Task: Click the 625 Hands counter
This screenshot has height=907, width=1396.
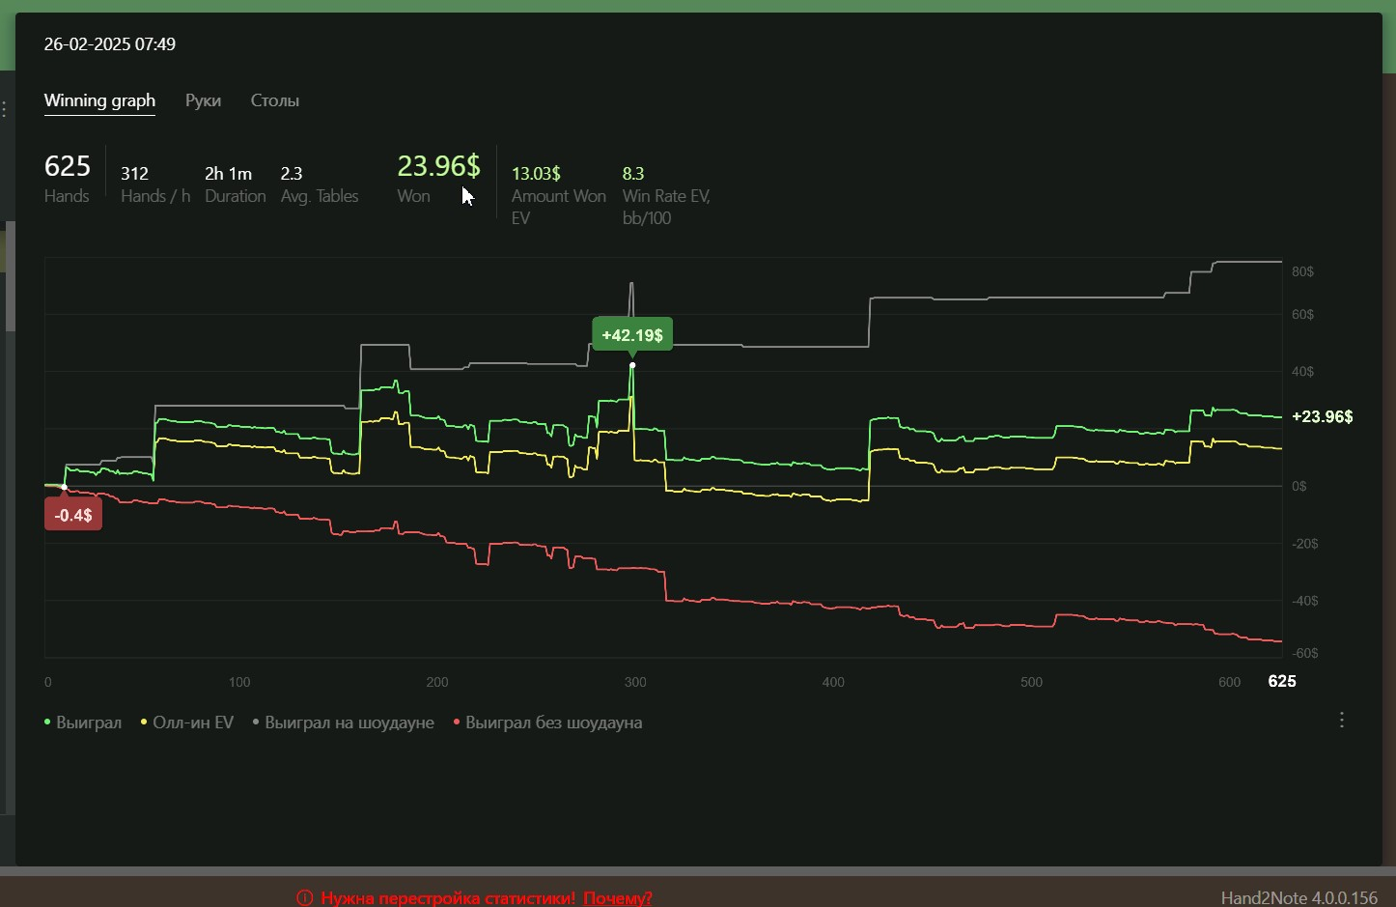Action: tap(68, 166)
